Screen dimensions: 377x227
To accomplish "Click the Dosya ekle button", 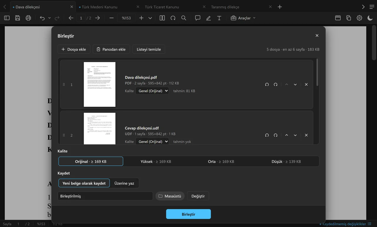I will click(x=74, y=49).
